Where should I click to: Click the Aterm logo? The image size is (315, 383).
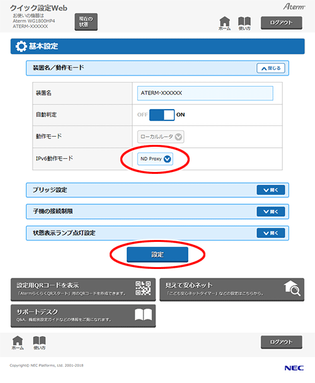(x=294, y=6)
